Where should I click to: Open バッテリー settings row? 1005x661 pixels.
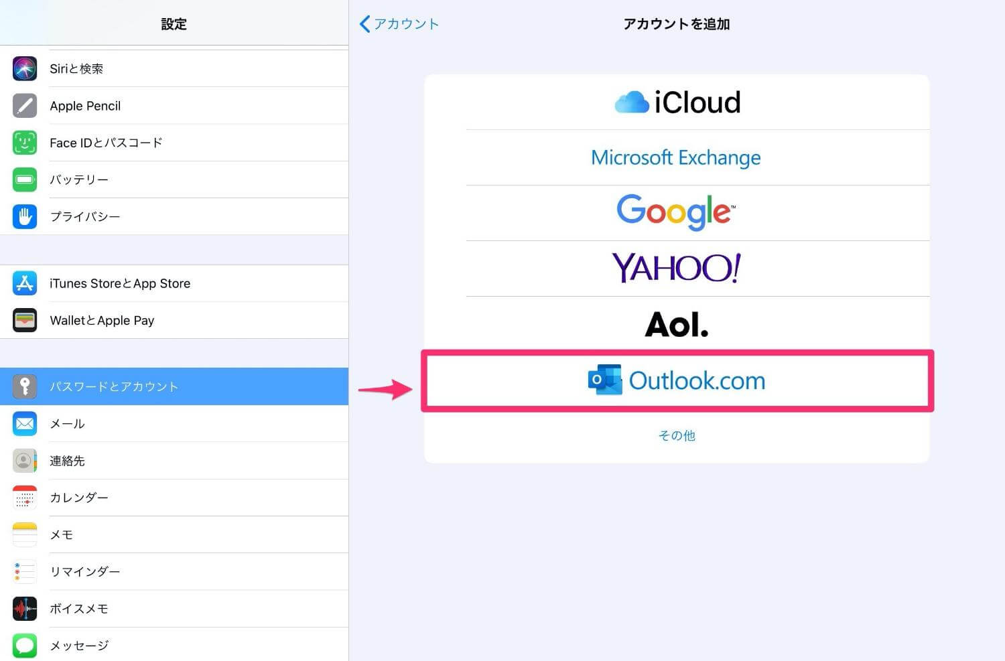tap(174, 179)
